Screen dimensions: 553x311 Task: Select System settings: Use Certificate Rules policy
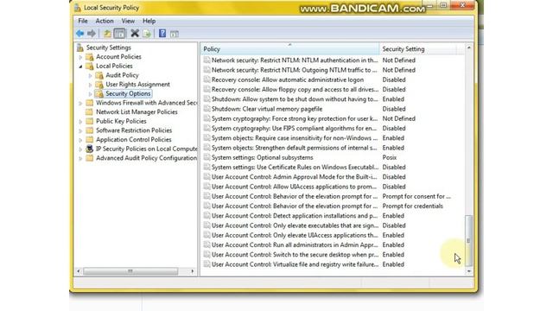295,167
